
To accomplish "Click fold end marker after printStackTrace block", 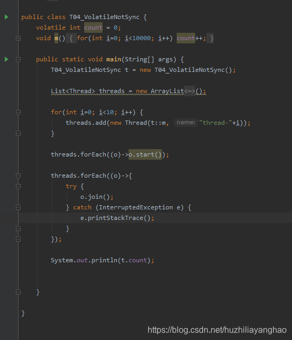I will [18, 228].
